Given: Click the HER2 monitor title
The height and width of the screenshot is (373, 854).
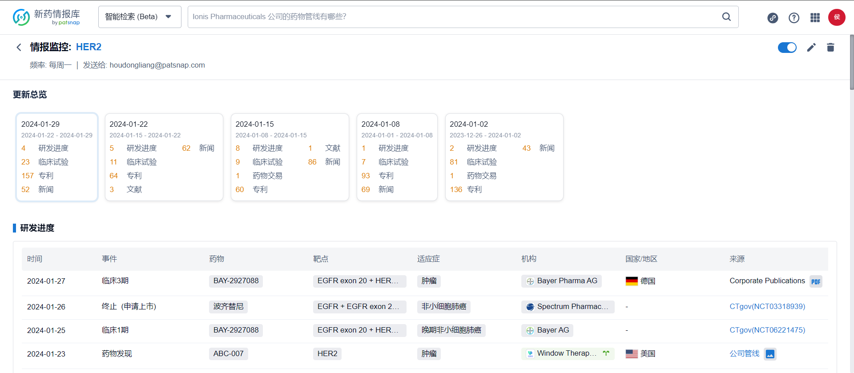Looking at the screenshot, I should (x=89, y=47).
